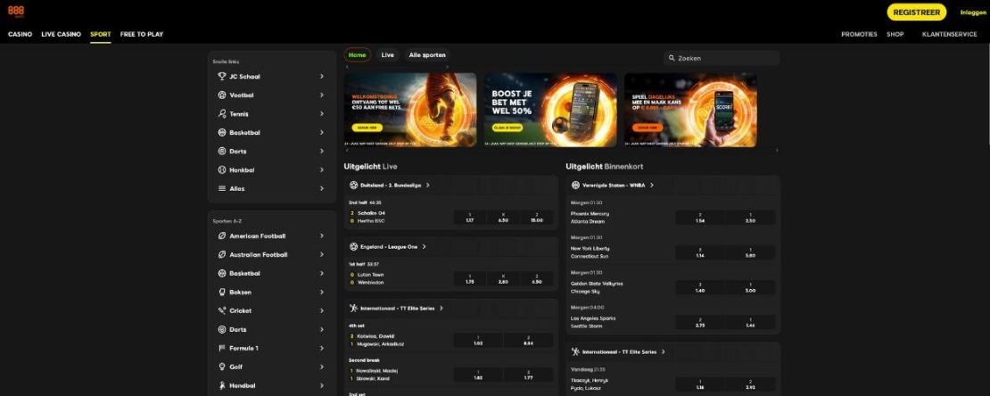Open the Live Casino menu item
The image size is (990, 396).
click(x=62, y=34)
